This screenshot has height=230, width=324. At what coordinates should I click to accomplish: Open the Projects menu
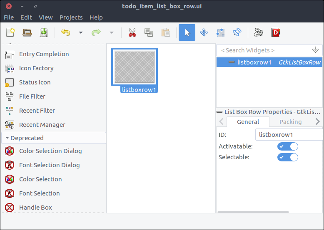tap(71, 17)
